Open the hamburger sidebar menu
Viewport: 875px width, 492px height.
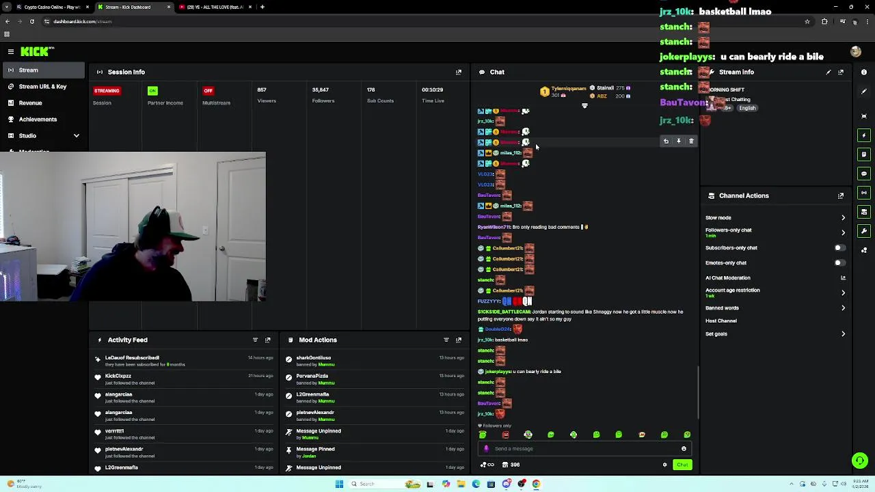pos(10,51)
